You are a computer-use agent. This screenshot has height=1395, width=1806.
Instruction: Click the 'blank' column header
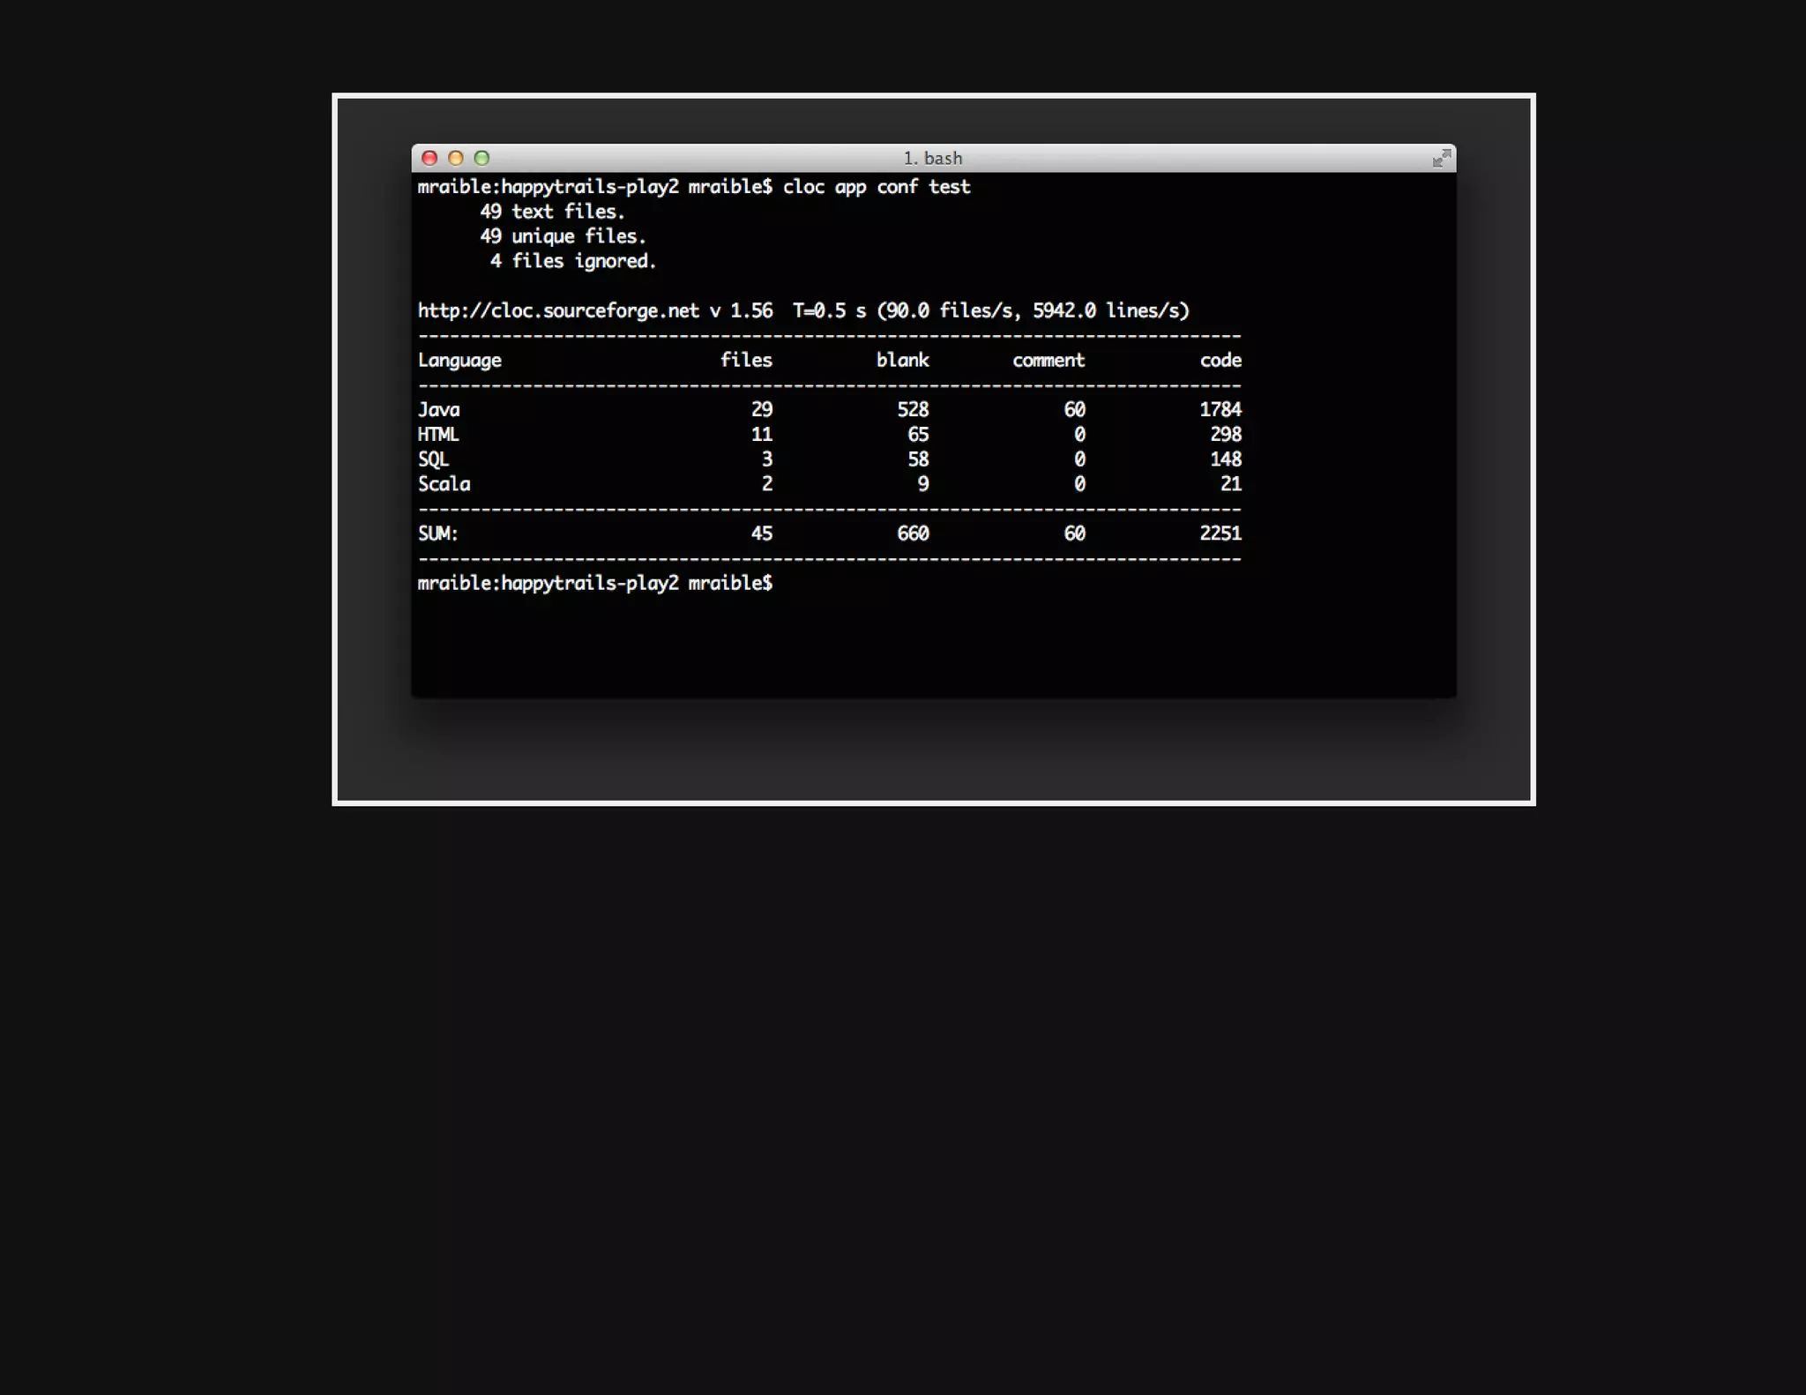(x=902, y=360)
